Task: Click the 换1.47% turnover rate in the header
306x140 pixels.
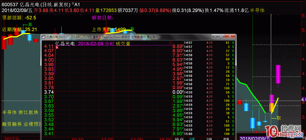Action: tap(214, 11)
